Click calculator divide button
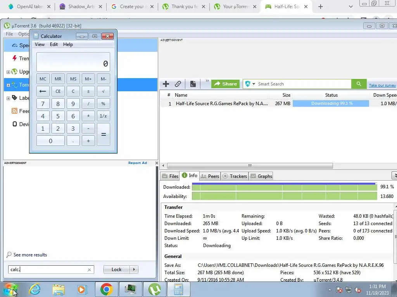 point(88,104)
